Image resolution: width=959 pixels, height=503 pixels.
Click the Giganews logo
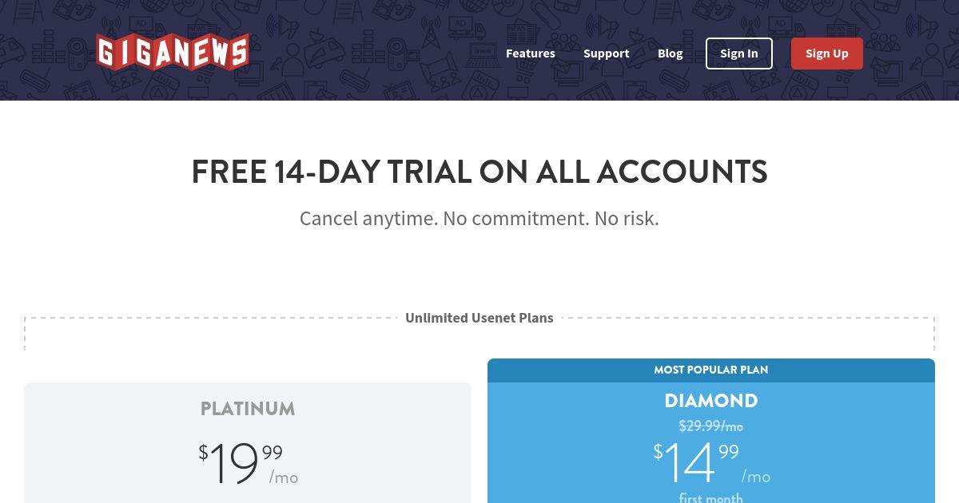tap(173, 52)
